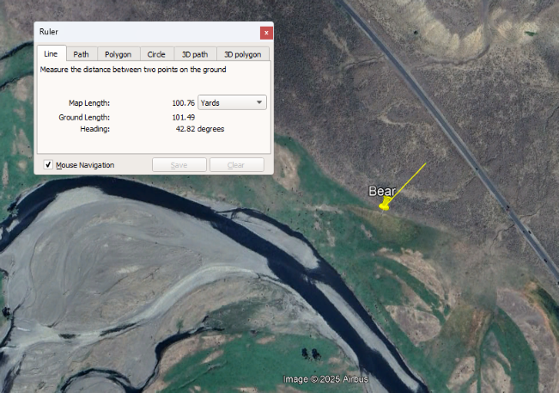Click the Map Length value 100.76

click(x=183, y=103)
